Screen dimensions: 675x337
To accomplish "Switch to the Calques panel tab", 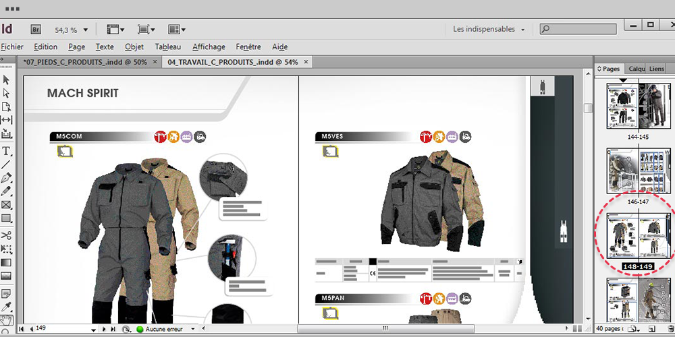I will pyautogui.click(x=636, y=69).
